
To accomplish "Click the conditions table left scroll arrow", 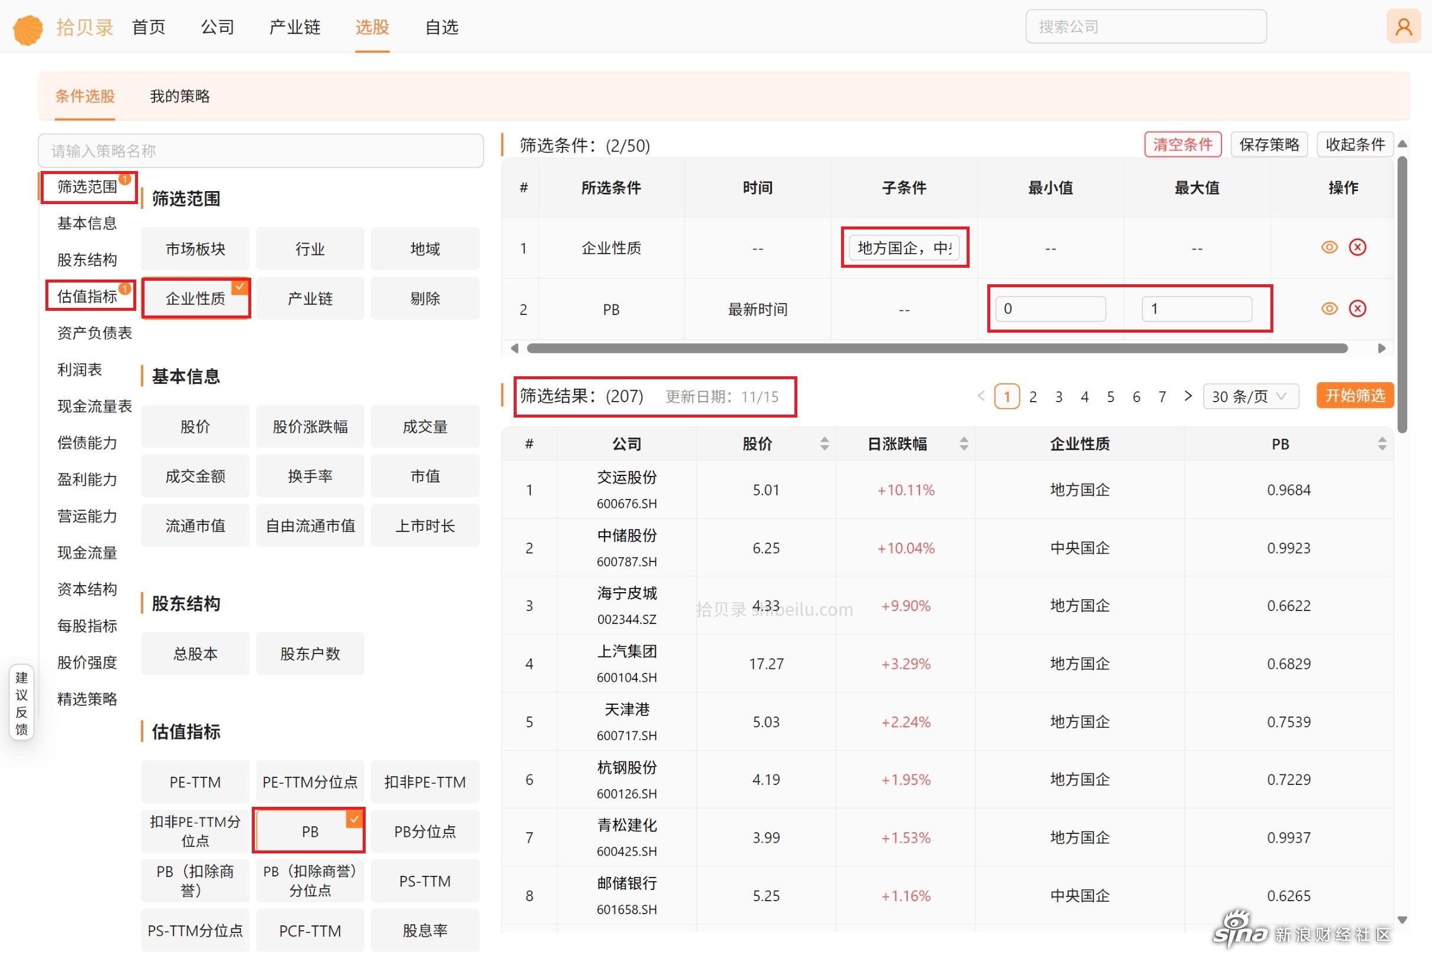I will click(x=514, y=349).
